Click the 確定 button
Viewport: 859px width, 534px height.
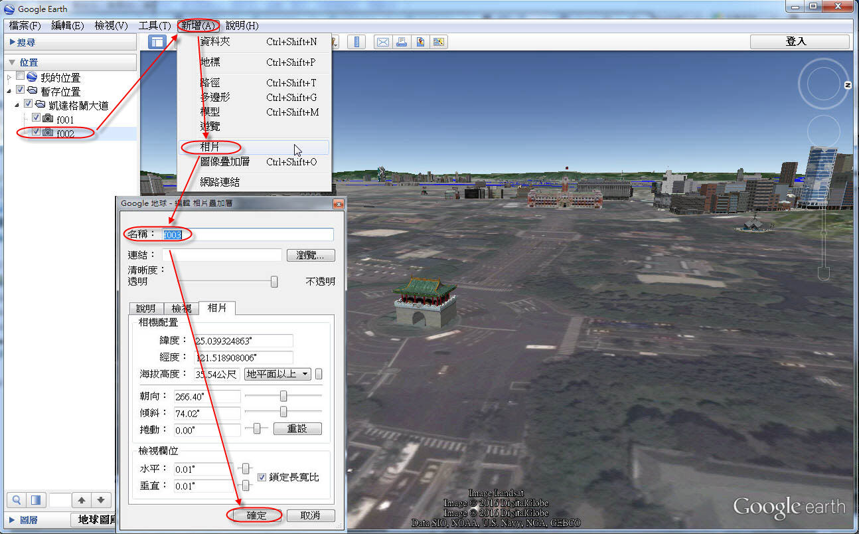click(256, 515)
